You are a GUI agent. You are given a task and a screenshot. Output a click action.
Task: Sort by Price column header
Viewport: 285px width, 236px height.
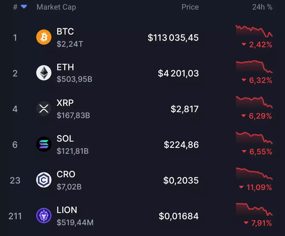click(190, 7)
